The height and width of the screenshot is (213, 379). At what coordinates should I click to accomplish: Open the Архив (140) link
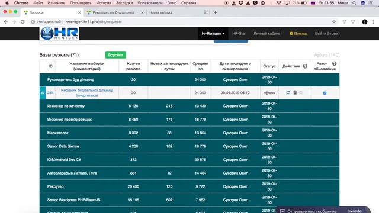click(x=326, y=55)
